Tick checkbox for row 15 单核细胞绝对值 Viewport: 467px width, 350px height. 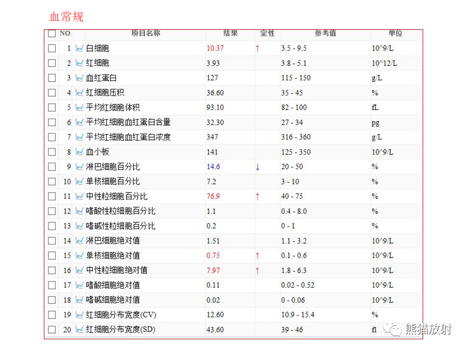[x=52, y=256]
